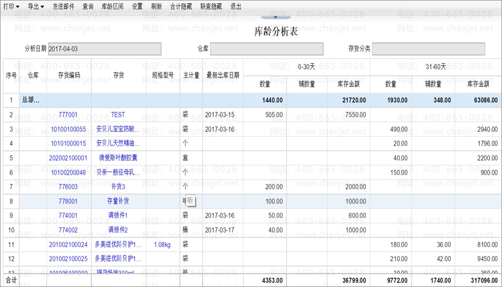Open inventory code link 774001

click(x=68, y=216)
